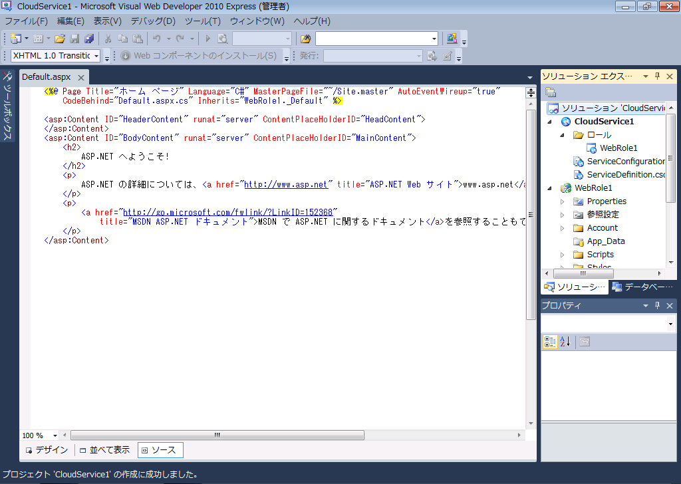
Task: Click the Solution Explorer horizontal scrollbar thumb
Action: tap(583, 273)
